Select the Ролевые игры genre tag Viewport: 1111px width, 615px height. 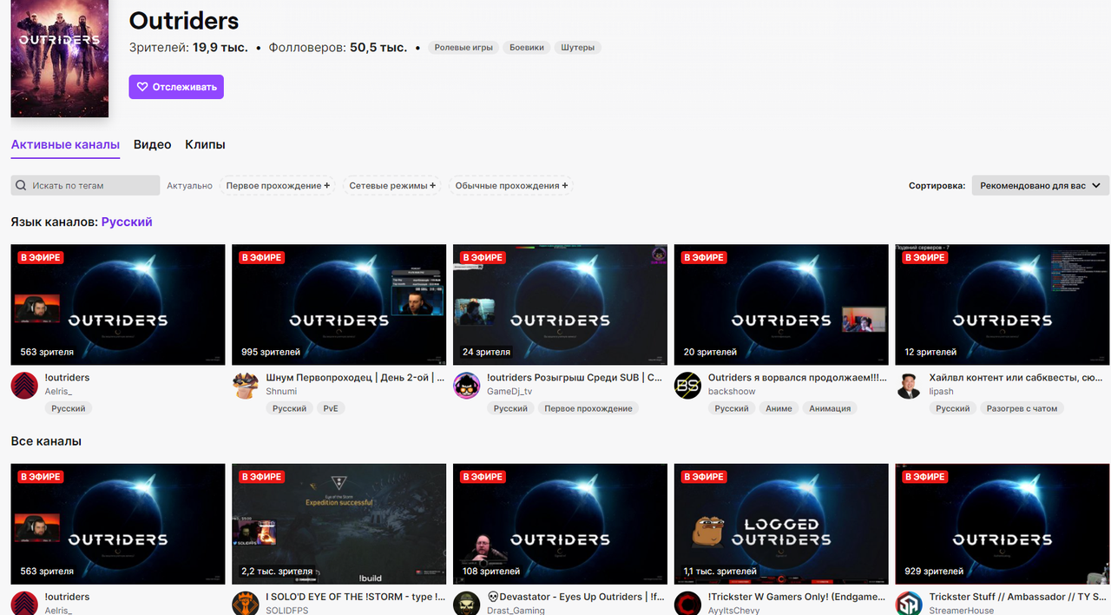[464, 48]
